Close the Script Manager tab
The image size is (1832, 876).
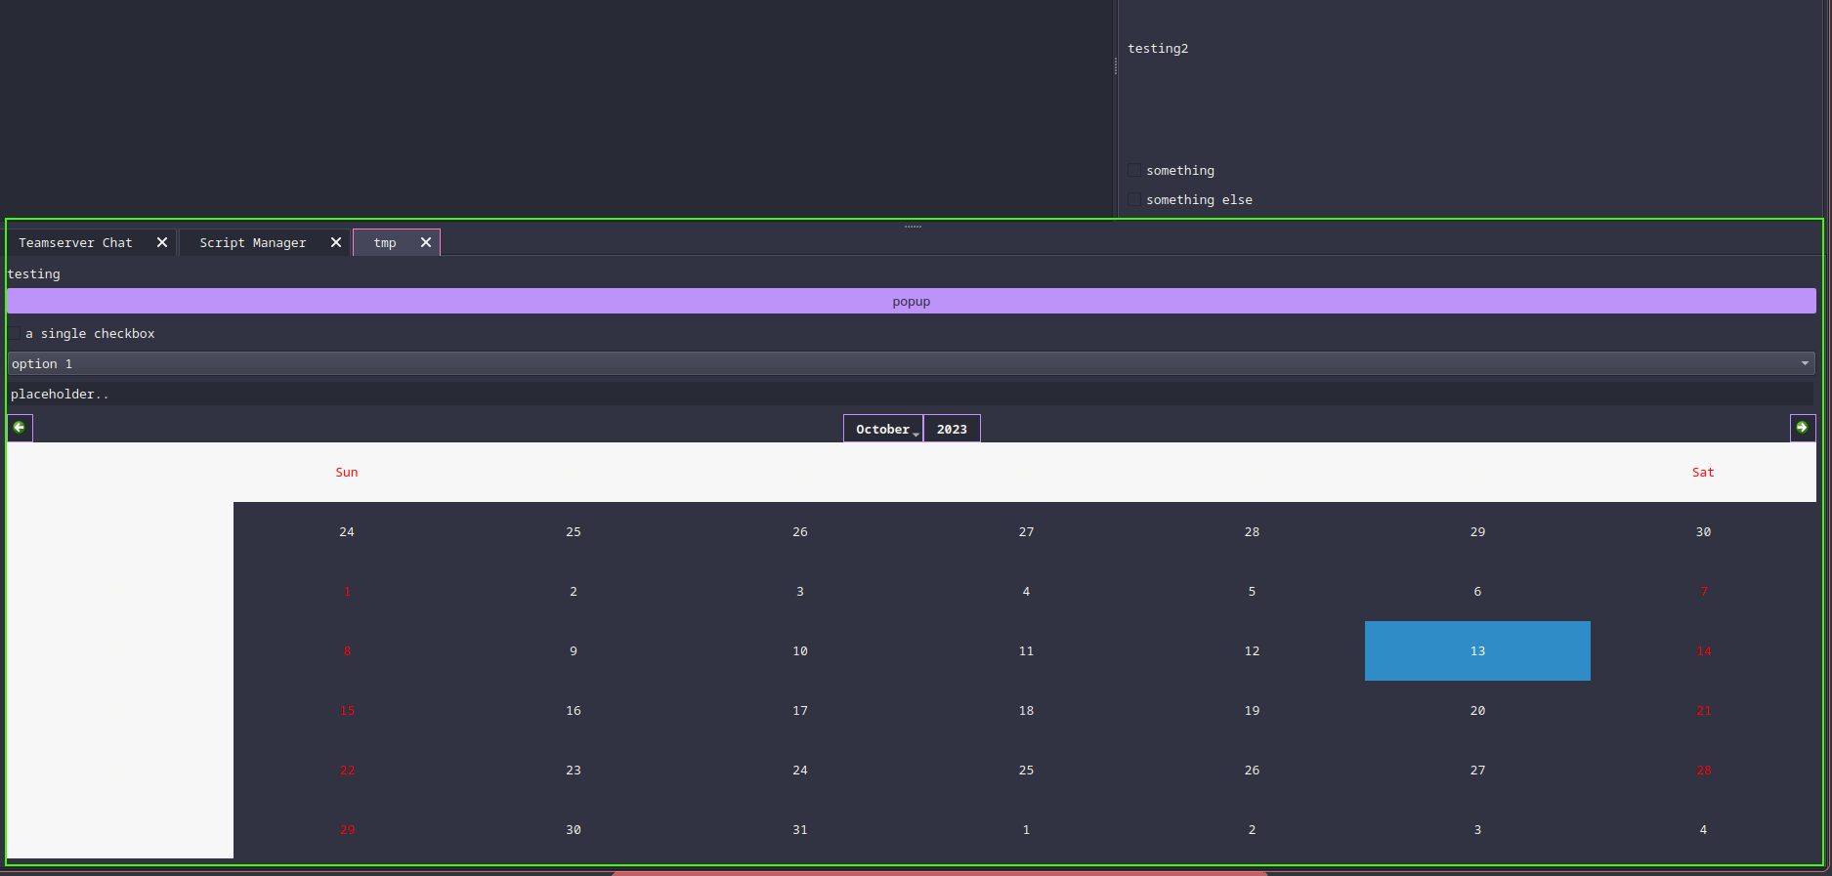[x=336, y=242]
